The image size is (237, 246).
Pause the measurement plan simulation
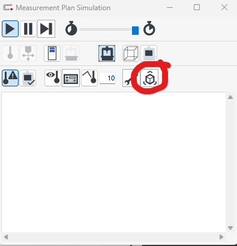pos(28,29)
